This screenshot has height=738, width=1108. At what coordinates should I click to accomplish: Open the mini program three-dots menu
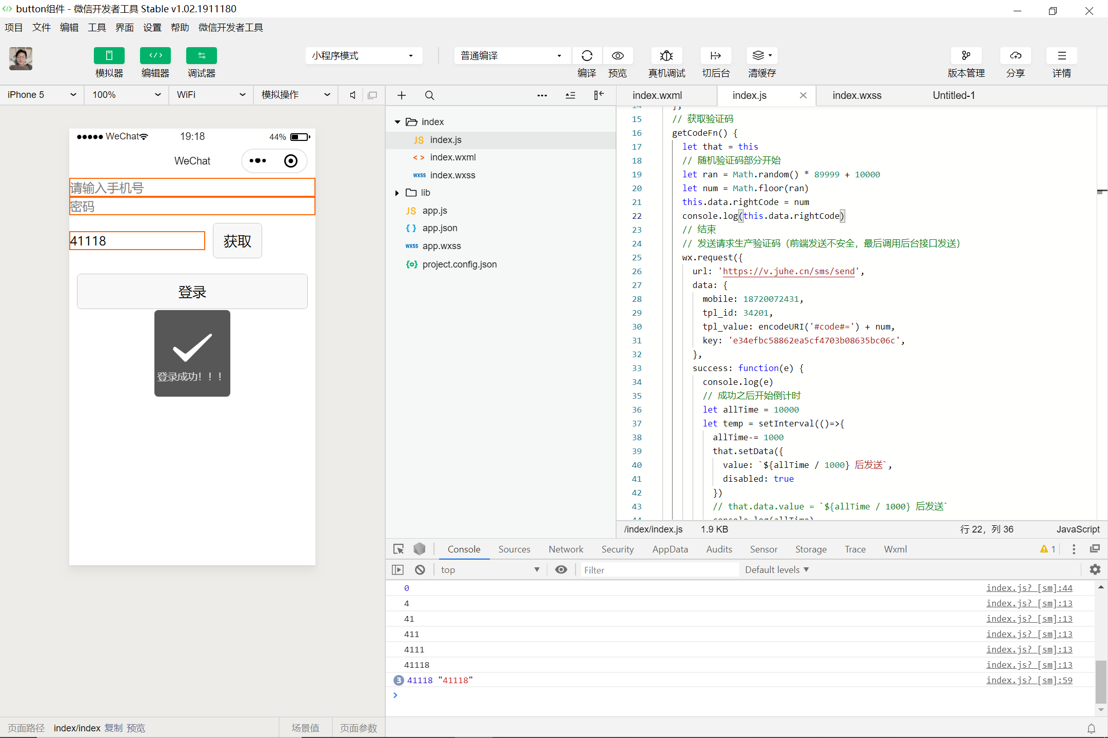pos(258,161)
